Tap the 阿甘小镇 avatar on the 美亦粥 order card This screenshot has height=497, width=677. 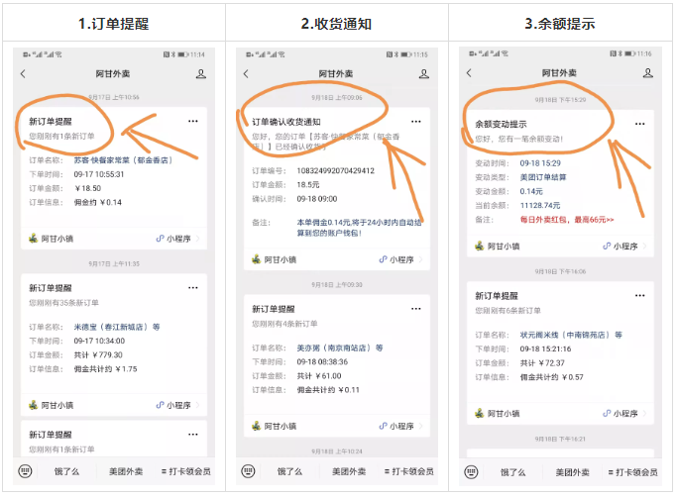click(257, 426)
